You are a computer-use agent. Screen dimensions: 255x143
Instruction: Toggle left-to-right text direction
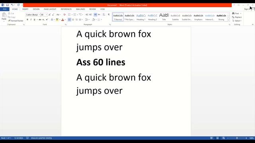[95, 15]
